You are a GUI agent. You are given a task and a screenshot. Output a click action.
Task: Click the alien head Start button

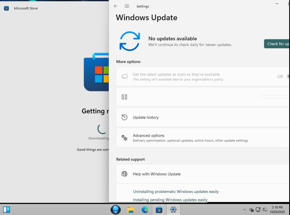[x=116, y=210]
